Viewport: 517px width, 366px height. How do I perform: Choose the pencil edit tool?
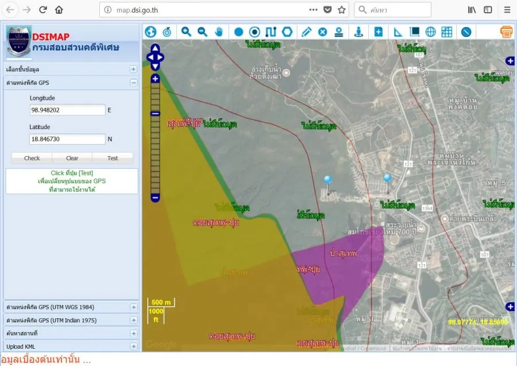click(x=306, y=32)
